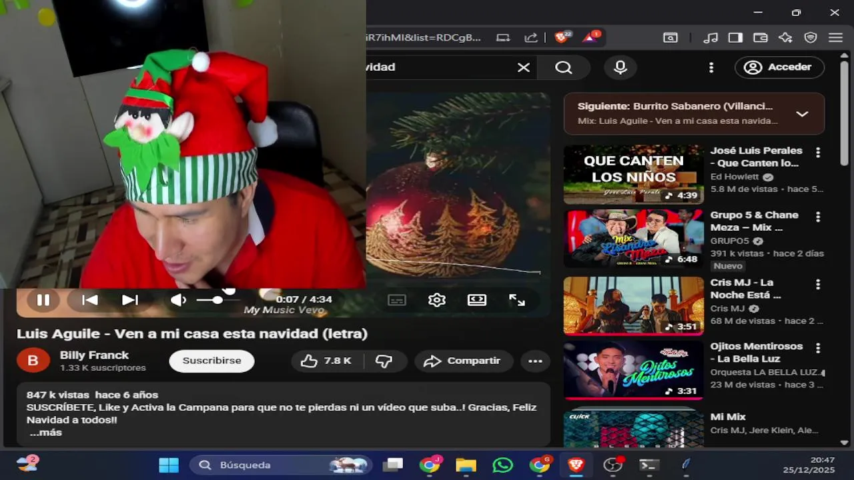Viewport: 854px width, 480px height.
Task: Like the video with 7.8 K likes
Action: coord(327,361)
